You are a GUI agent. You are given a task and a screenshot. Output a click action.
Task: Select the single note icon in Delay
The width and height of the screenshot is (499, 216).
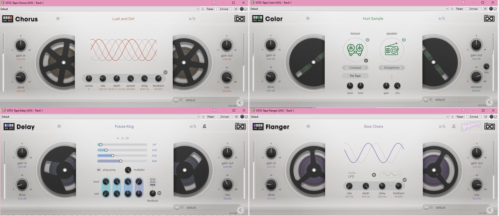(x=122, y=138)
